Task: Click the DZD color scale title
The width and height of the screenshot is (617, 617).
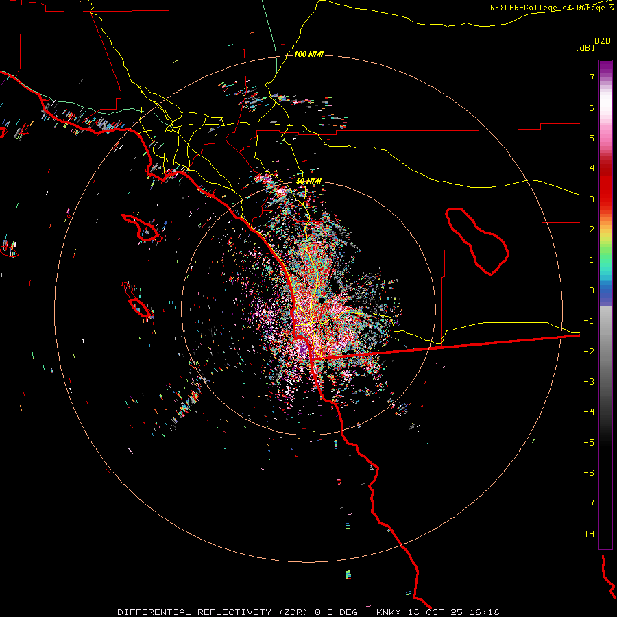Action: pyautogui.click(x=603, y=41)
